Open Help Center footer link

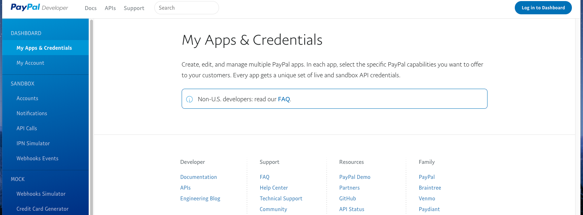coord(274,187)
